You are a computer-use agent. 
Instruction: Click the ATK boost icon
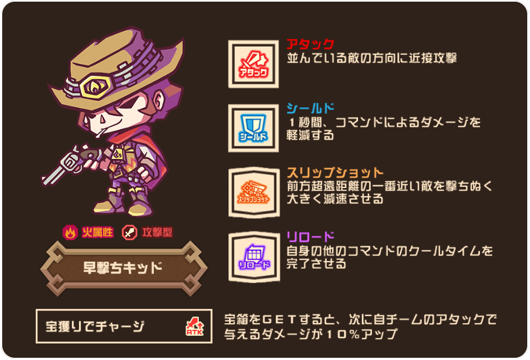194,326
